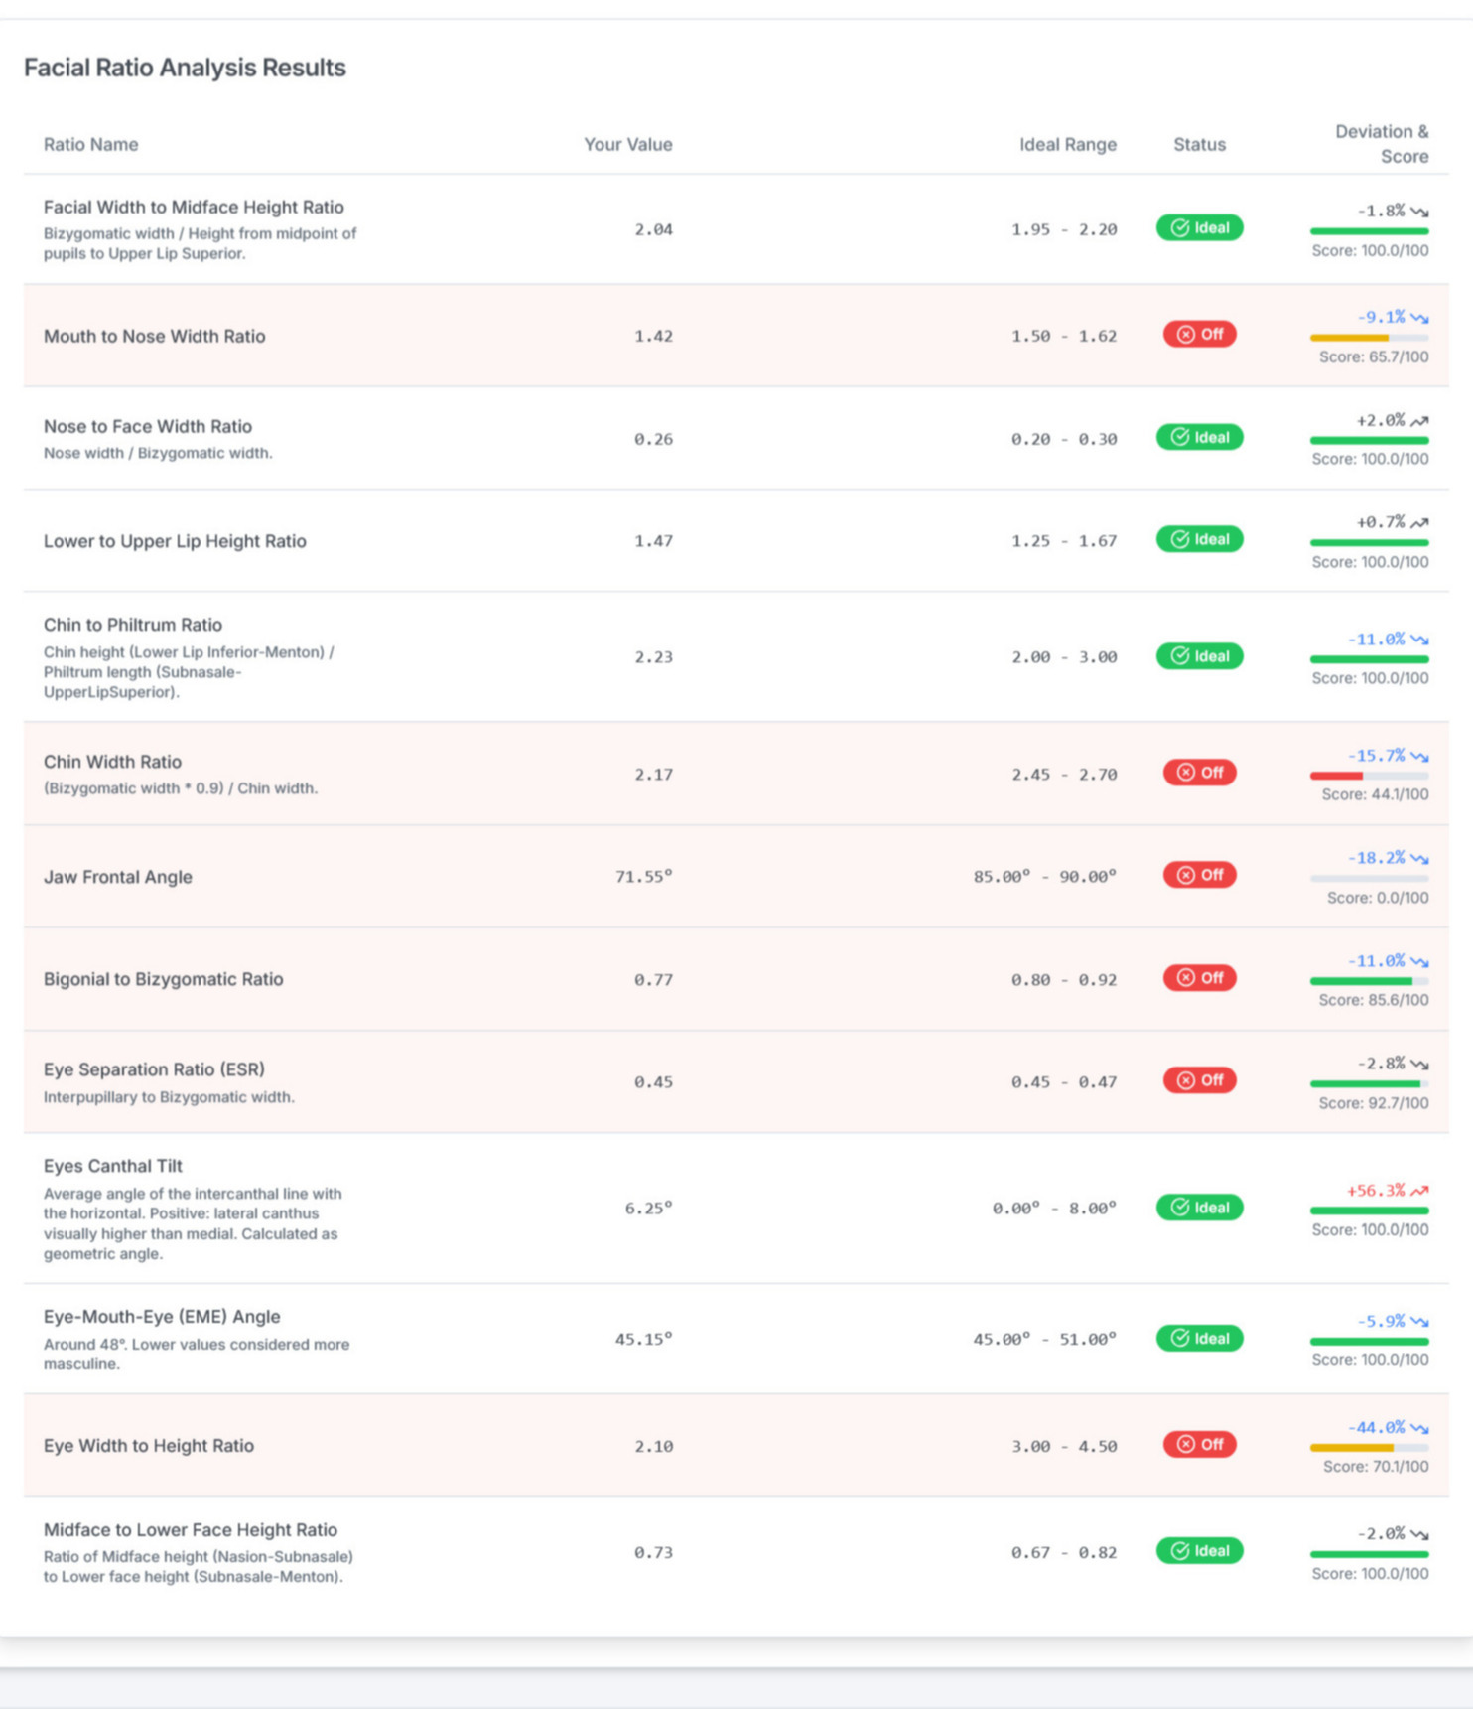Toggle the Off badge on Eye Width to Height
Screen dimensions: 1473x1709
1198,1445
